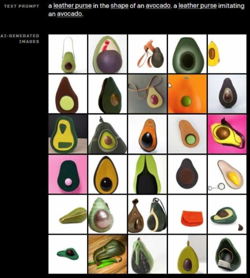250x278 pixels.
Task: Select avocado purse with white loop handle
Action: pos(68,54)
